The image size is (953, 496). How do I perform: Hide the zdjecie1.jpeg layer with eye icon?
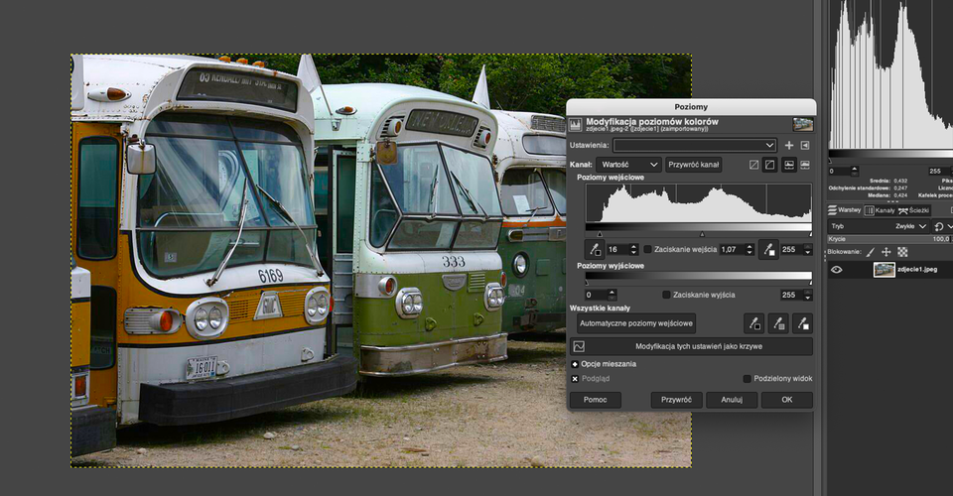coord(837,270)
